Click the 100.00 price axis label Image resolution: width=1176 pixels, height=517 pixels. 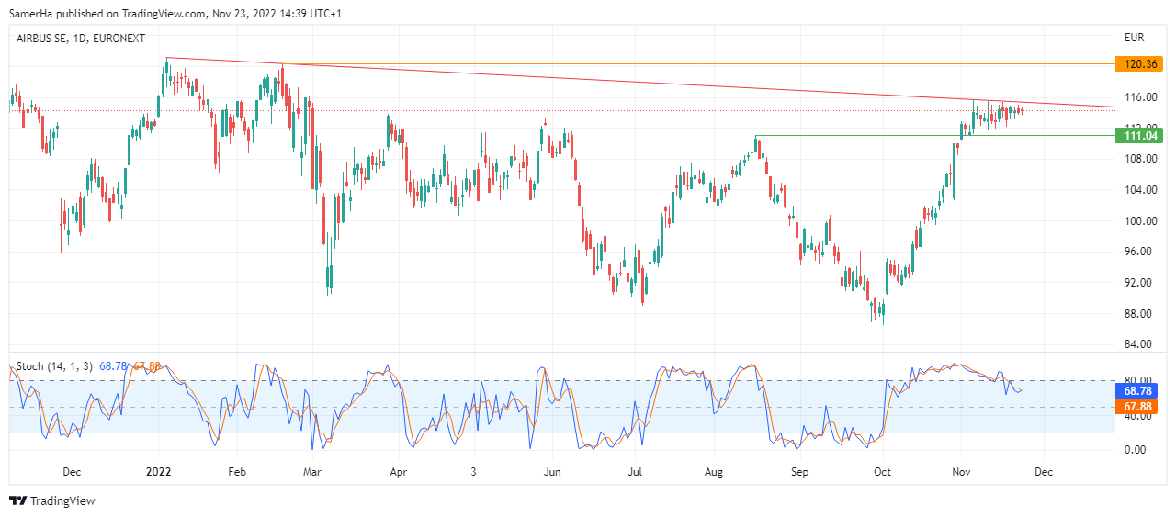(x=1139, y=220)
